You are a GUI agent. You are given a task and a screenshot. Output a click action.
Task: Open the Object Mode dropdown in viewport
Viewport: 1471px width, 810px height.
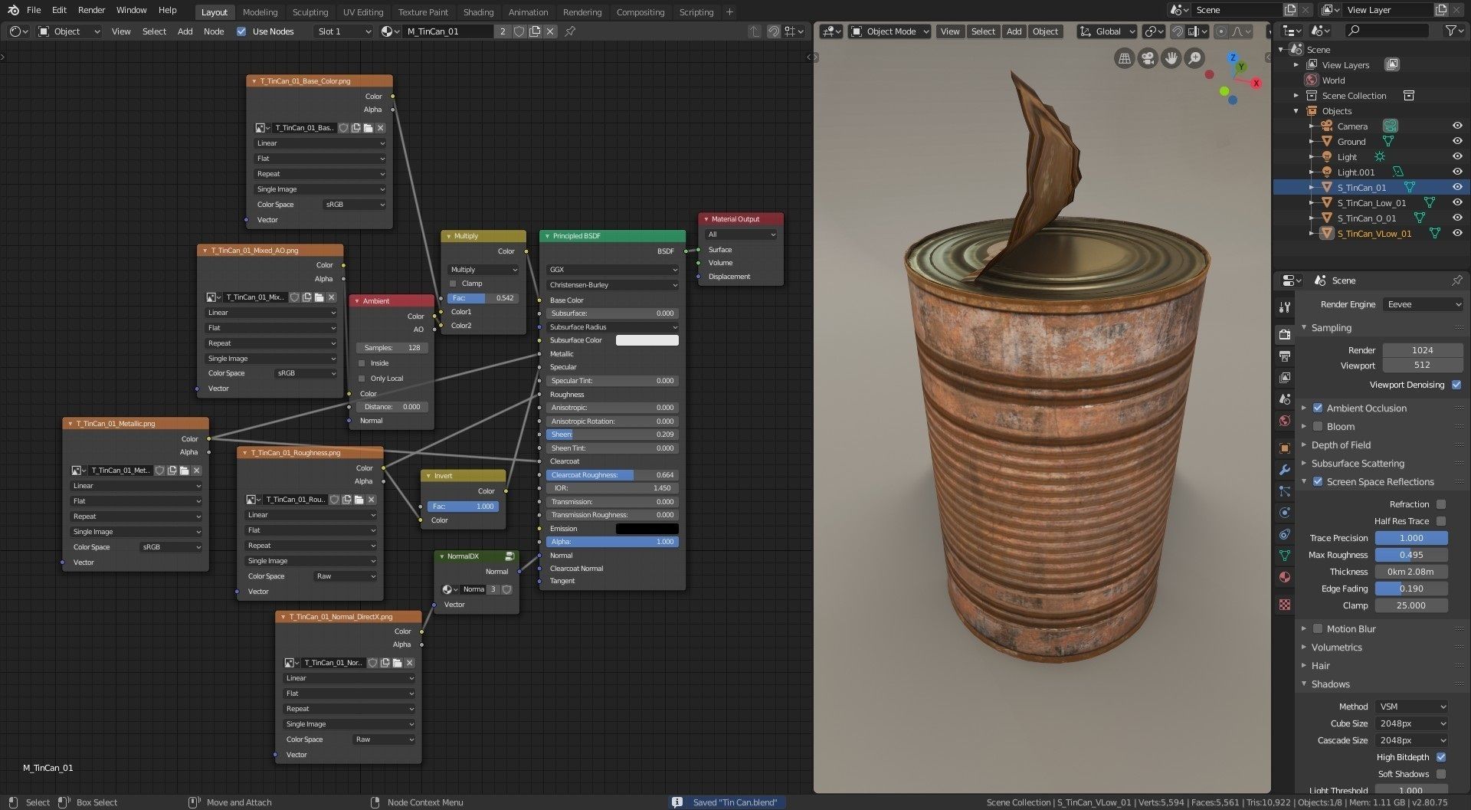[x=890, y=31]
